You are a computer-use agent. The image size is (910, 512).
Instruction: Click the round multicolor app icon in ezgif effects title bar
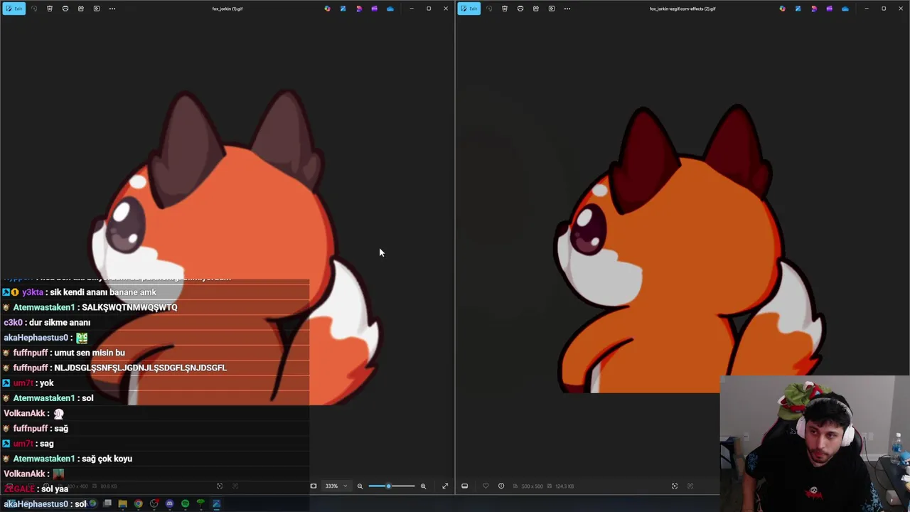pyautogui.click(x=782, y=9)
